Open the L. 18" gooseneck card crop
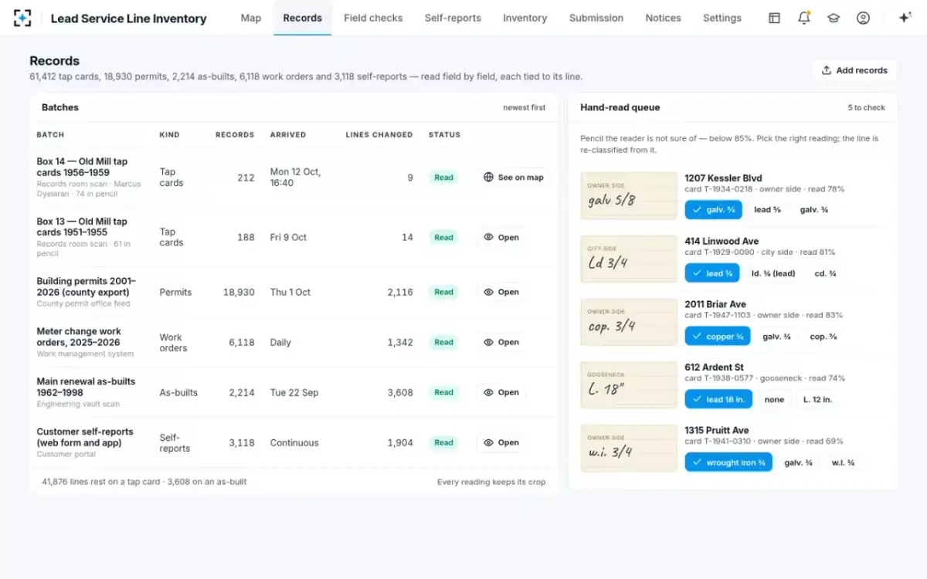Viewport: 927px width, 579px height. tap(629, 386)
